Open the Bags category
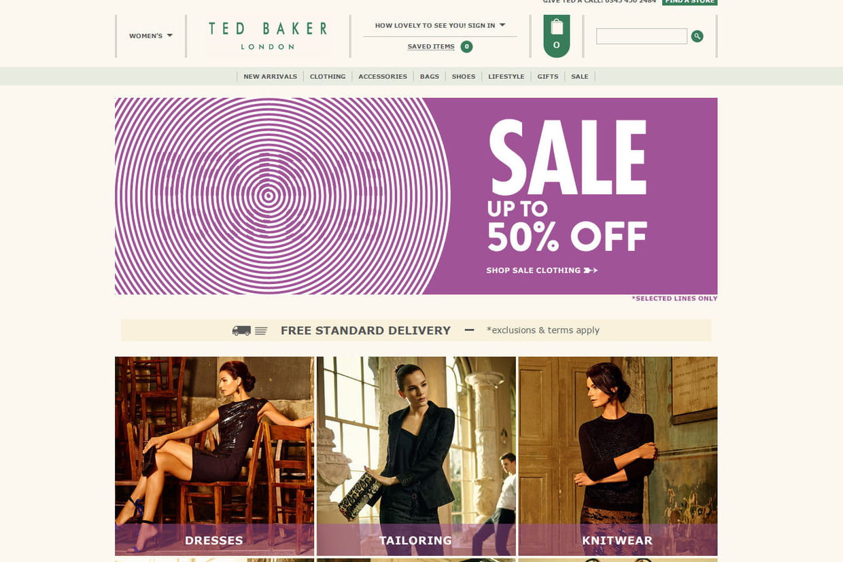This screenshot has width=843, height=562. point(430,77)
